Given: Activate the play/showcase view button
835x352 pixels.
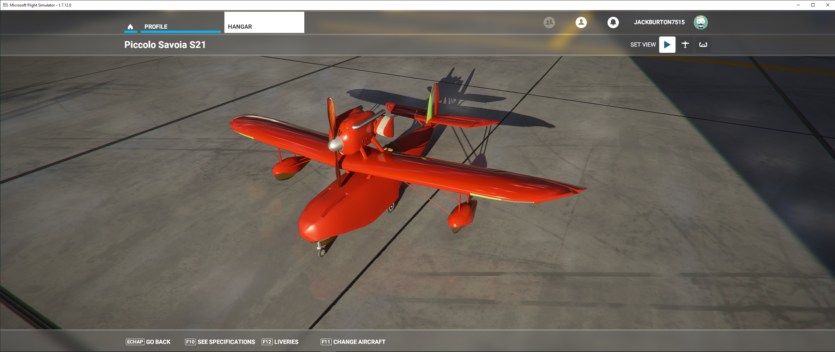Looking at the screenshot, I should (667, 45).
